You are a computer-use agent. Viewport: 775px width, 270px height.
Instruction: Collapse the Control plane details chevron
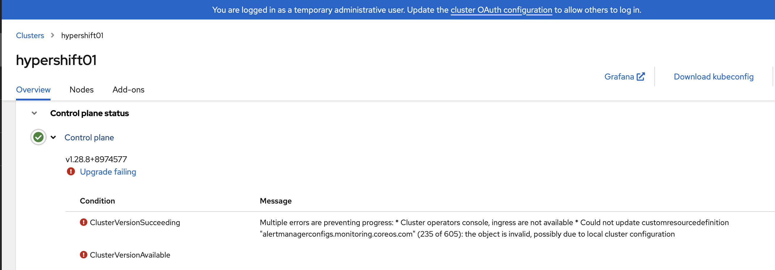[53, 137]
